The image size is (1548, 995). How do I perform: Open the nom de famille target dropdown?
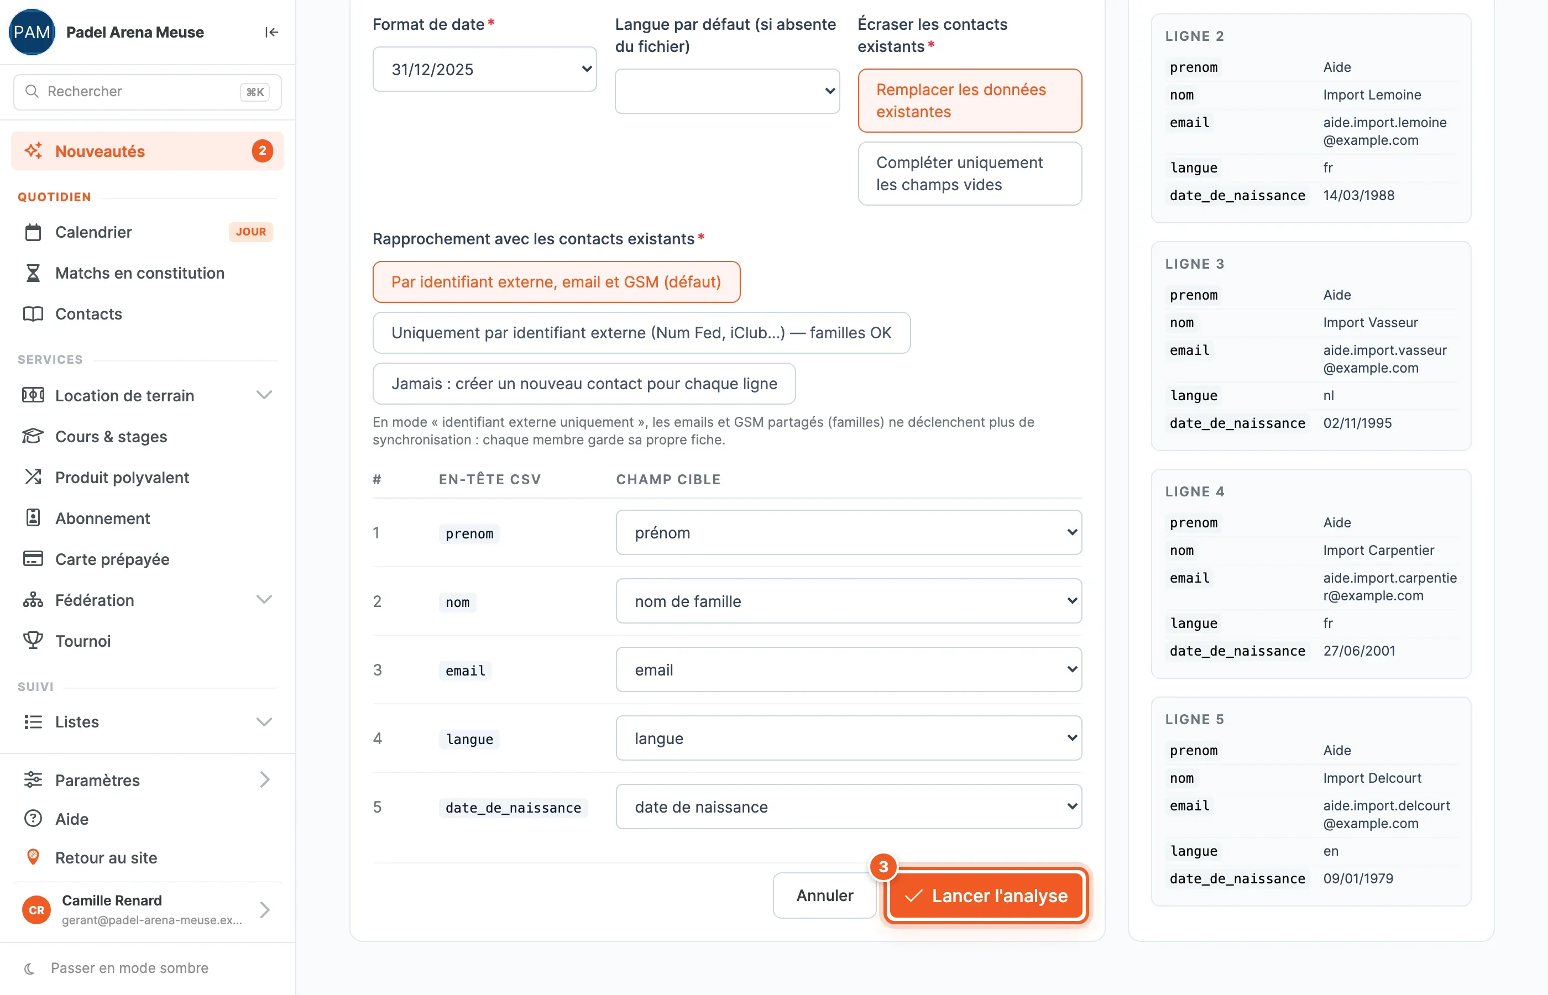849,601
